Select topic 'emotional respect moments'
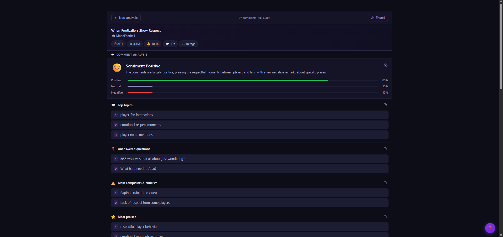 250,125
